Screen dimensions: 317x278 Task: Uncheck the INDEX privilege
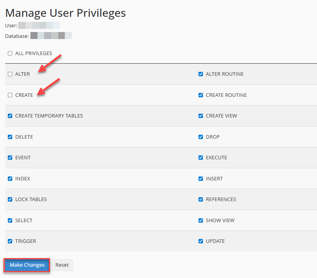click(10, 178)
